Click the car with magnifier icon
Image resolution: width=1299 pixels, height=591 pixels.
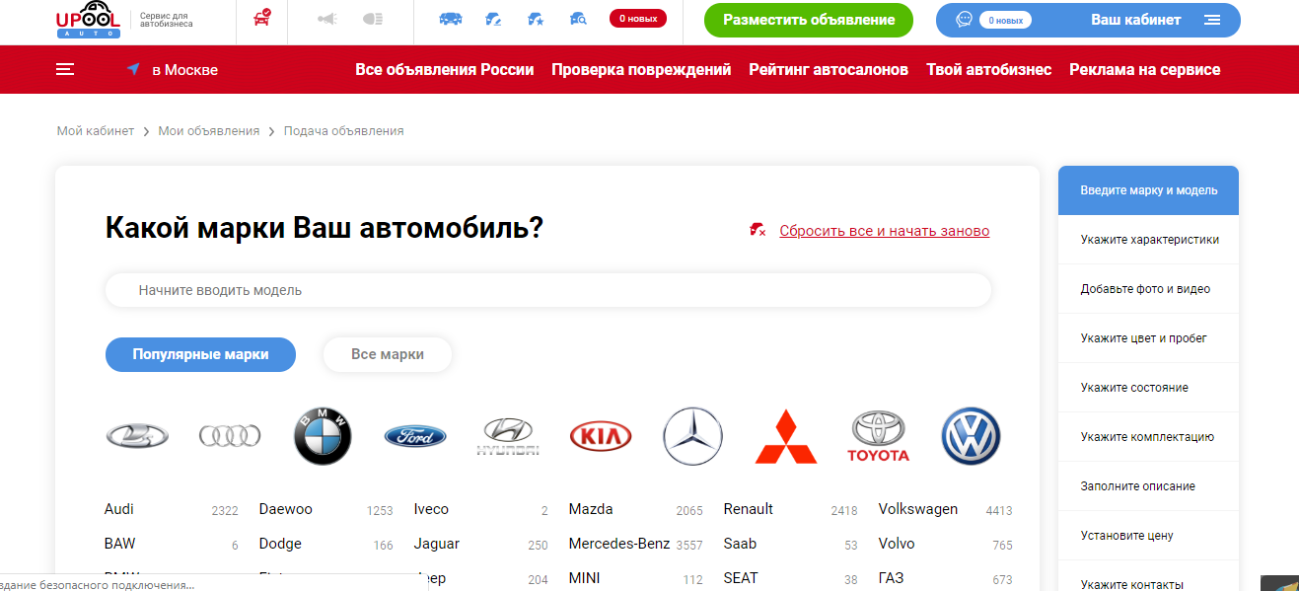(x=578, y=19)
